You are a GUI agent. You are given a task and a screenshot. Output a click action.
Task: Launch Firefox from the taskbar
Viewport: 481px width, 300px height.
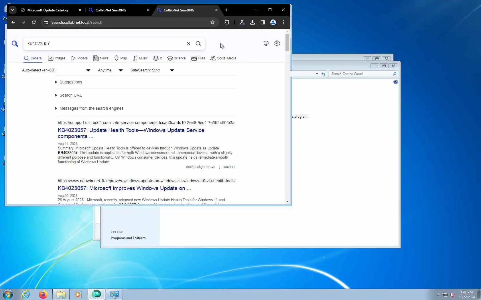pyautogui.click(x=43, y=294)
